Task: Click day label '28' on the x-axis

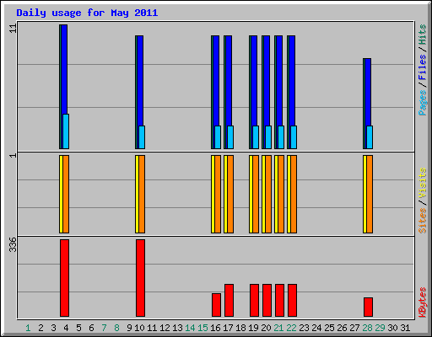Action: pyautogui.click(x=367, y=328)
